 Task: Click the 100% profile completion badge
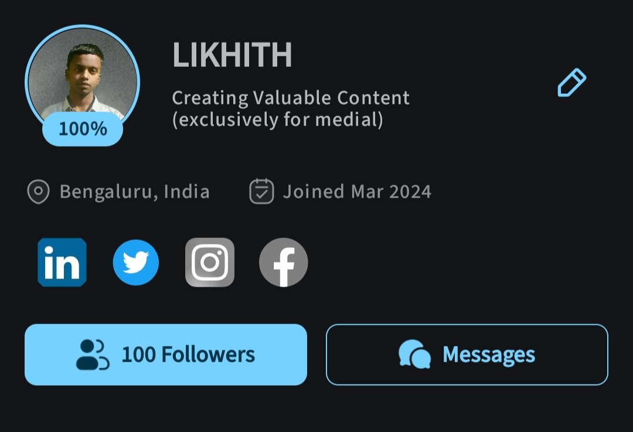(x=83, y=129)
